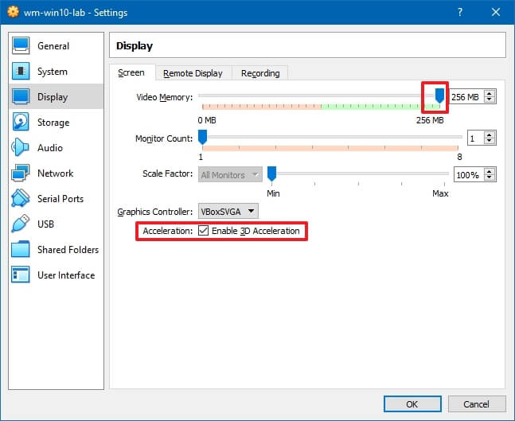Decrease video memory with down arrow
The image size is (515, 421).
pos(490,100)
